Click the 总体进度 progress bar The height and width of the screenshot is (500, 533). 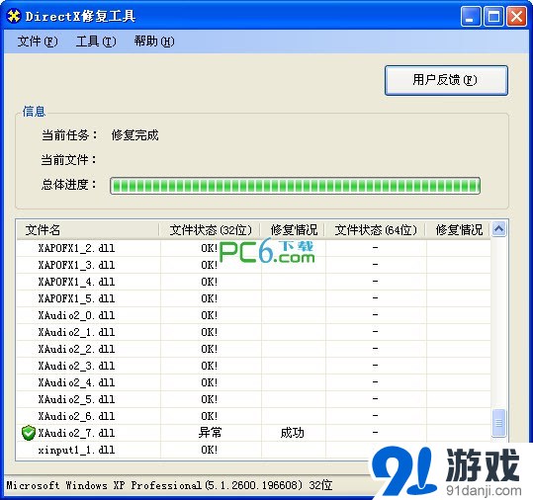click(295, 186)
